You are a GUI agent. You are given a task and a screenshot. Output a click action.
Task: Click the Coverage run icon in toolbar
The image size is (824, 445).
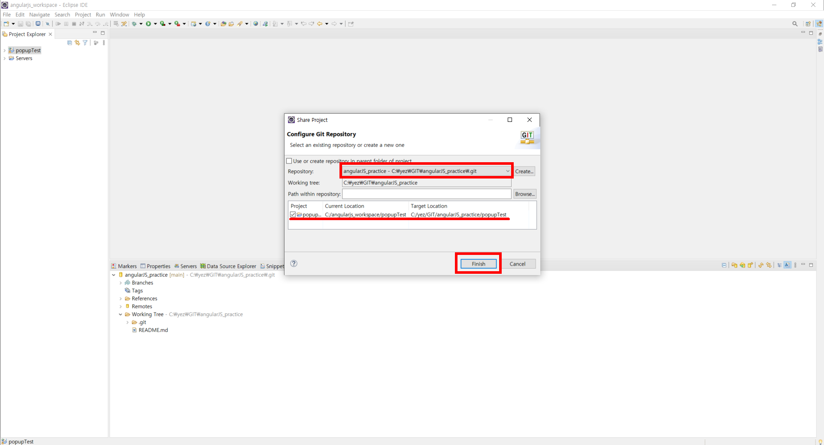pos(163,24)
